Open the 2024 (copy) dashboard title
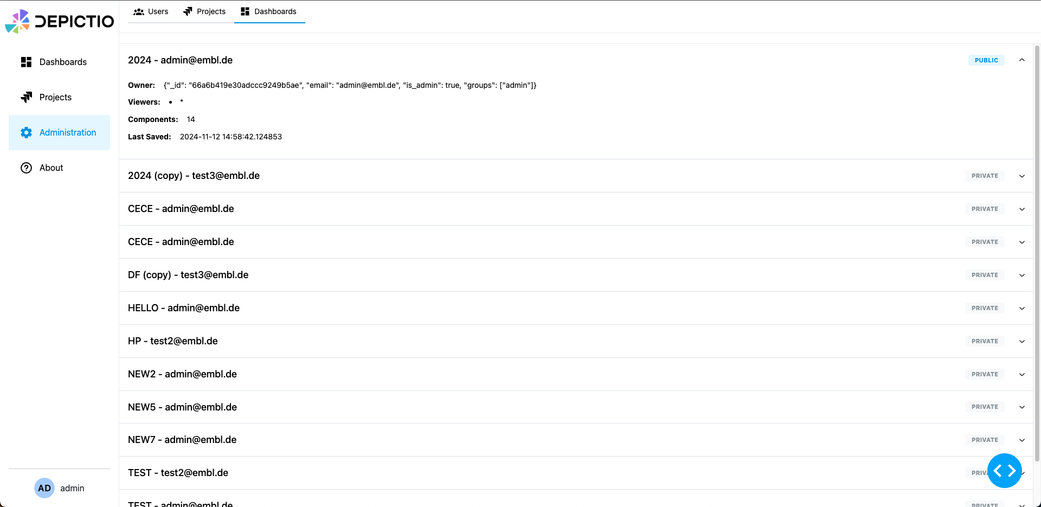The height and width of the screenshot is (507, 1041). [194, 175]
